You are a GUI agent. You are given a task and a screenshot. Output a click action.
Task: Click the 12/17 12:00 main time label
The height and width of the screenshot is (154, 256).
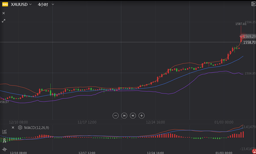coord(87,122)
